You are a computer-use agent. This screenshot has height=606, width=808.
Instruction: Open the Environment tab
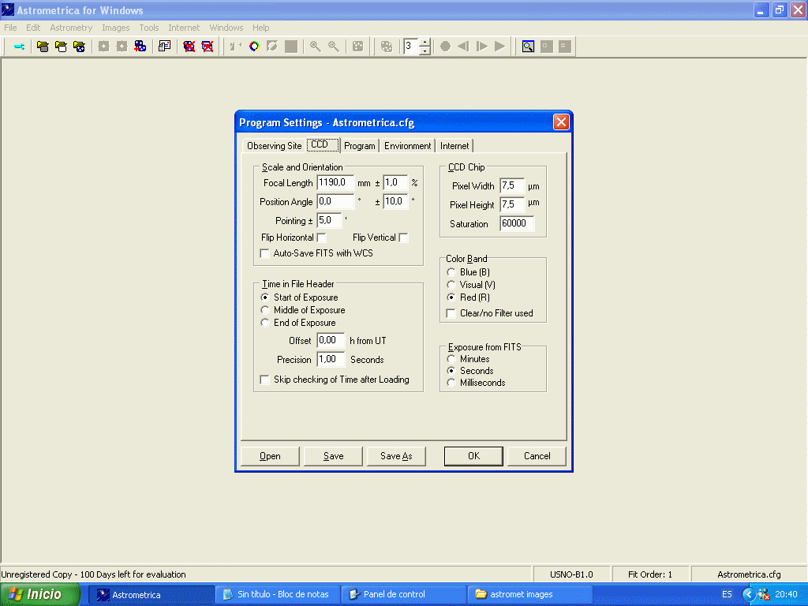click(408, 146)
